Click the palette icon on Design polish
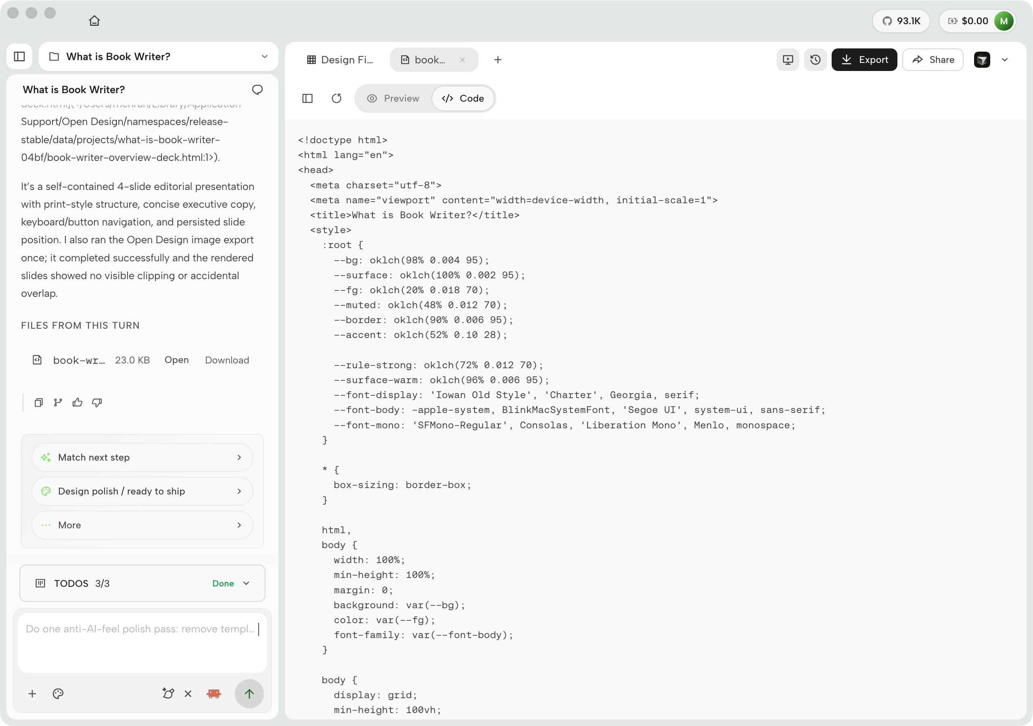Viewport: 1033px width, 726px height. [46, 491]
